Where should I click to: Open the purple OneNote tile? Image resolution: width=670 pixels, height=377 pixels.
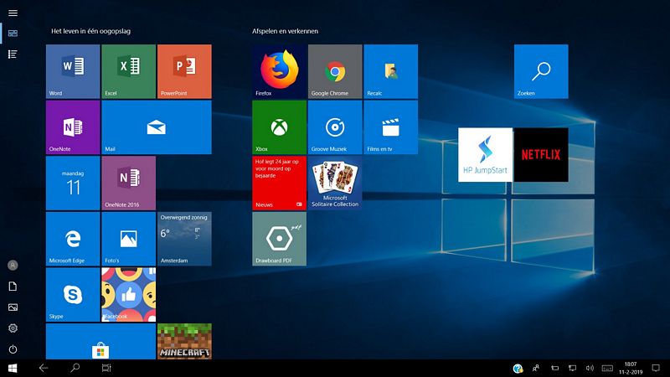[73, 127]
